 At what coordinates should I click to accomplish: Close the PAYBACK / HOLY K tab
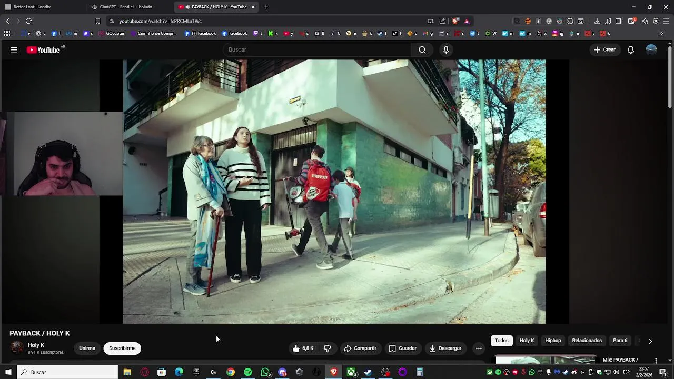[253, 7]
